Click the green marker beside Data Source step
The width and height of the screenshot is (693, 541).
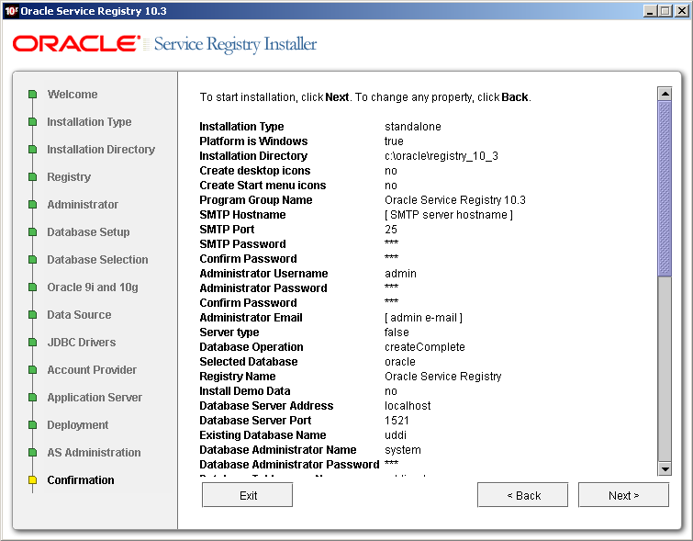32,314
